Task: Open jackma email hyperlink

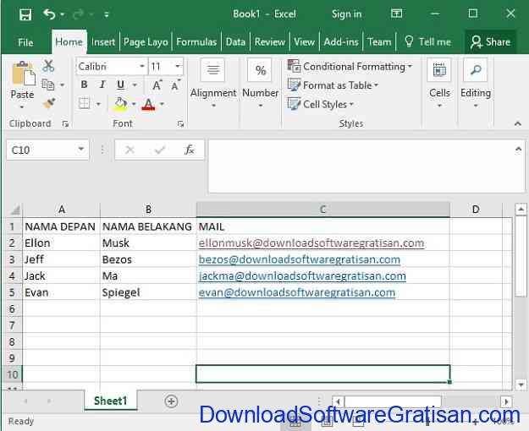Action: coord(302,276)
